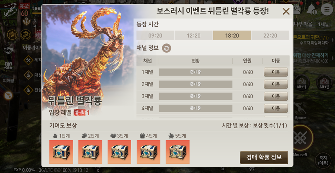Select the 09:20 appearance time tab

(x=155, y=35)
